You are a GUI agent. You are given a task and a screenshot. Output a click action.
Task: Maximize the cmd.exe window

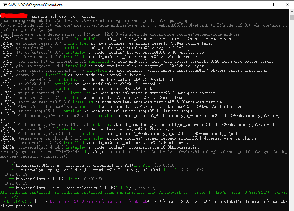coord(275,5)
